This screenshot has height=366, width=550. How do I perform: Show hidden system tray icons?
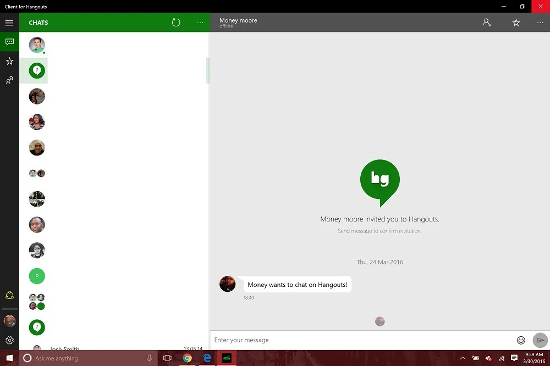(463, 358)
